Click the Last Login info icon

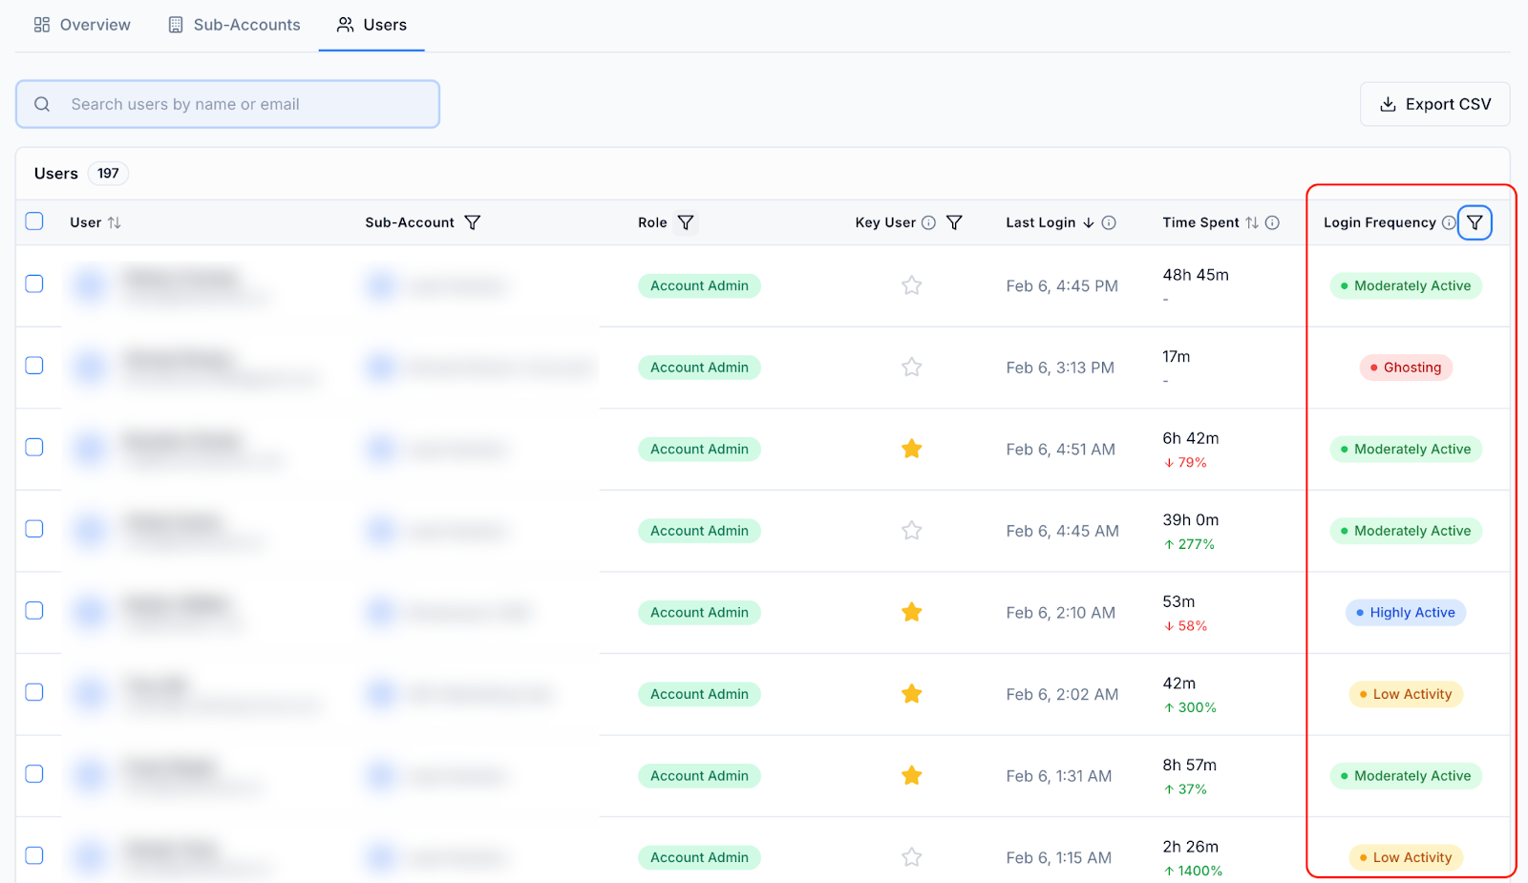point(1109,222)
